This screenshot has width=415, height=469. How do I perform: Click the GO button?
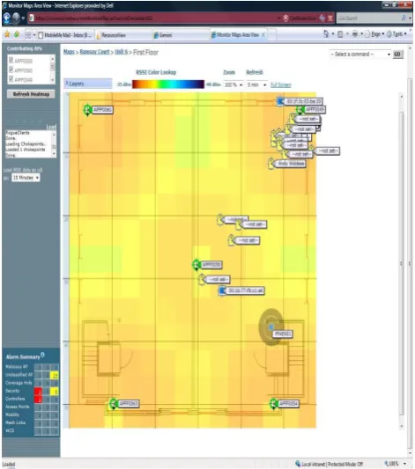coord(397,55)
